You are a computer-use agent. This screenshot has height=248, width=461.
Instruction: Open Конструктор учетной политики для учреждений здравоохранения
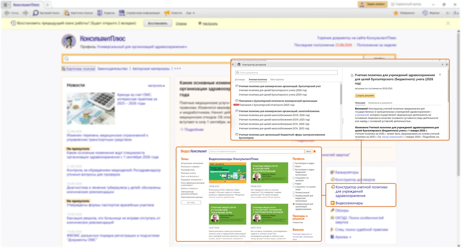(361, 191)
